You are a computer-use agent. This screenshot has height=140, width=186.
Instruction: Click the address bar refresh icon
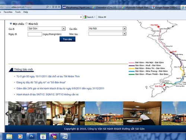[56, 7]
